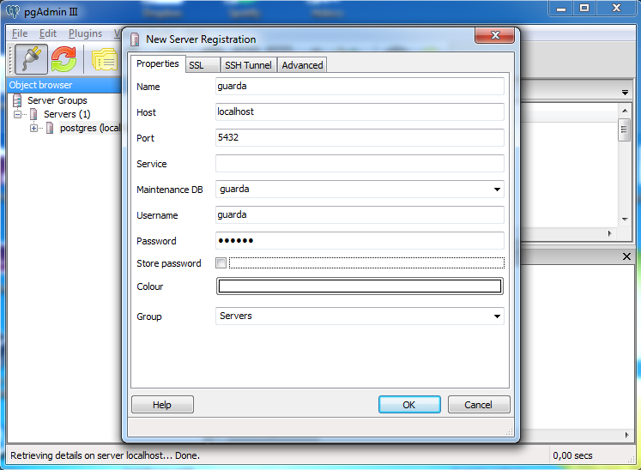Click the Password field
This screenshot has height=470, width=641.
[x=360, y=241]
